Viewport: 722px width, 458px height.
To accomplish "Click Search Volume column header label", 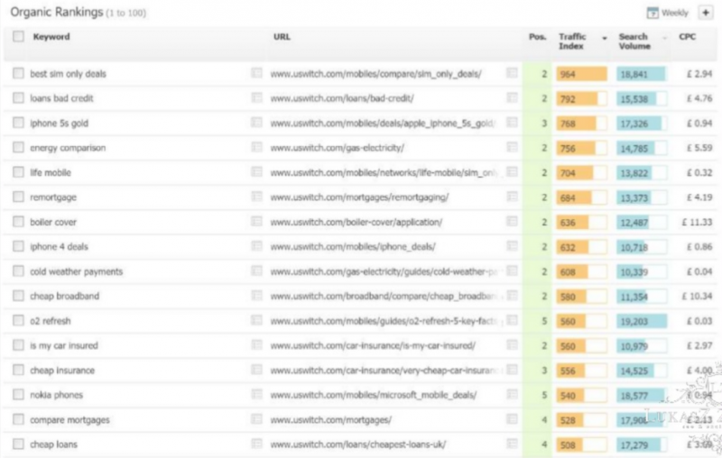I will tap(634, 41).
